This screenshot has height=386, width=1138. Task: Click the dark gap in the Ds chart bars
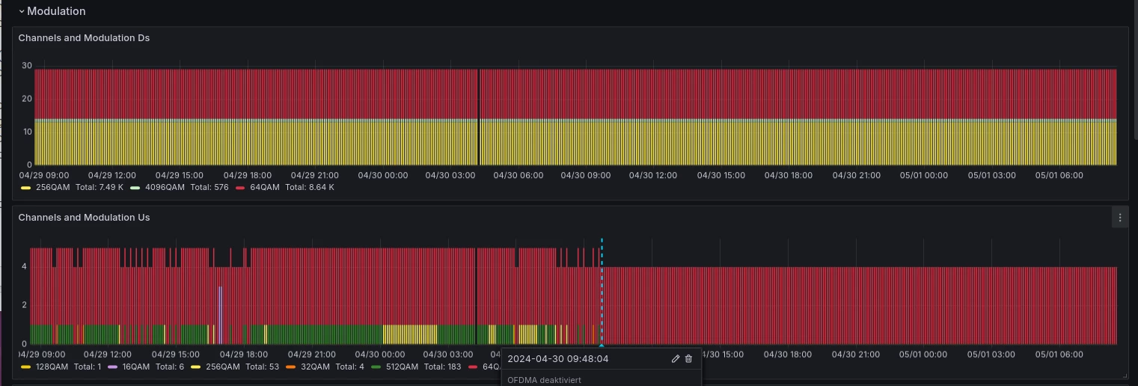tap(479, 117)
